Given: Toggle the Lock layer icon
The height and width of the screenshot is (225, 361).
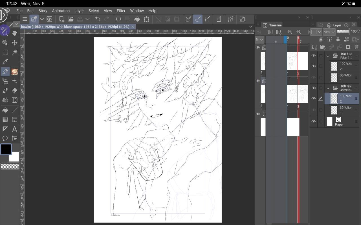Looking at the screenshot, I should [x=338, y=40].
